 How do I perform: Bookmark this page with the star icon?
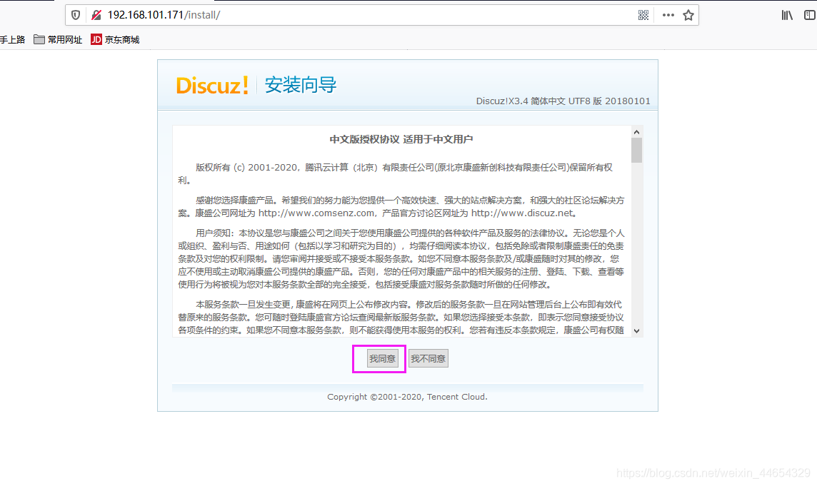point(688,15)
